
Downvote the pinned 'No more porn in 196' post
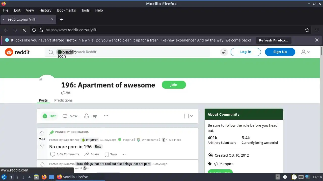coord(42,145)
